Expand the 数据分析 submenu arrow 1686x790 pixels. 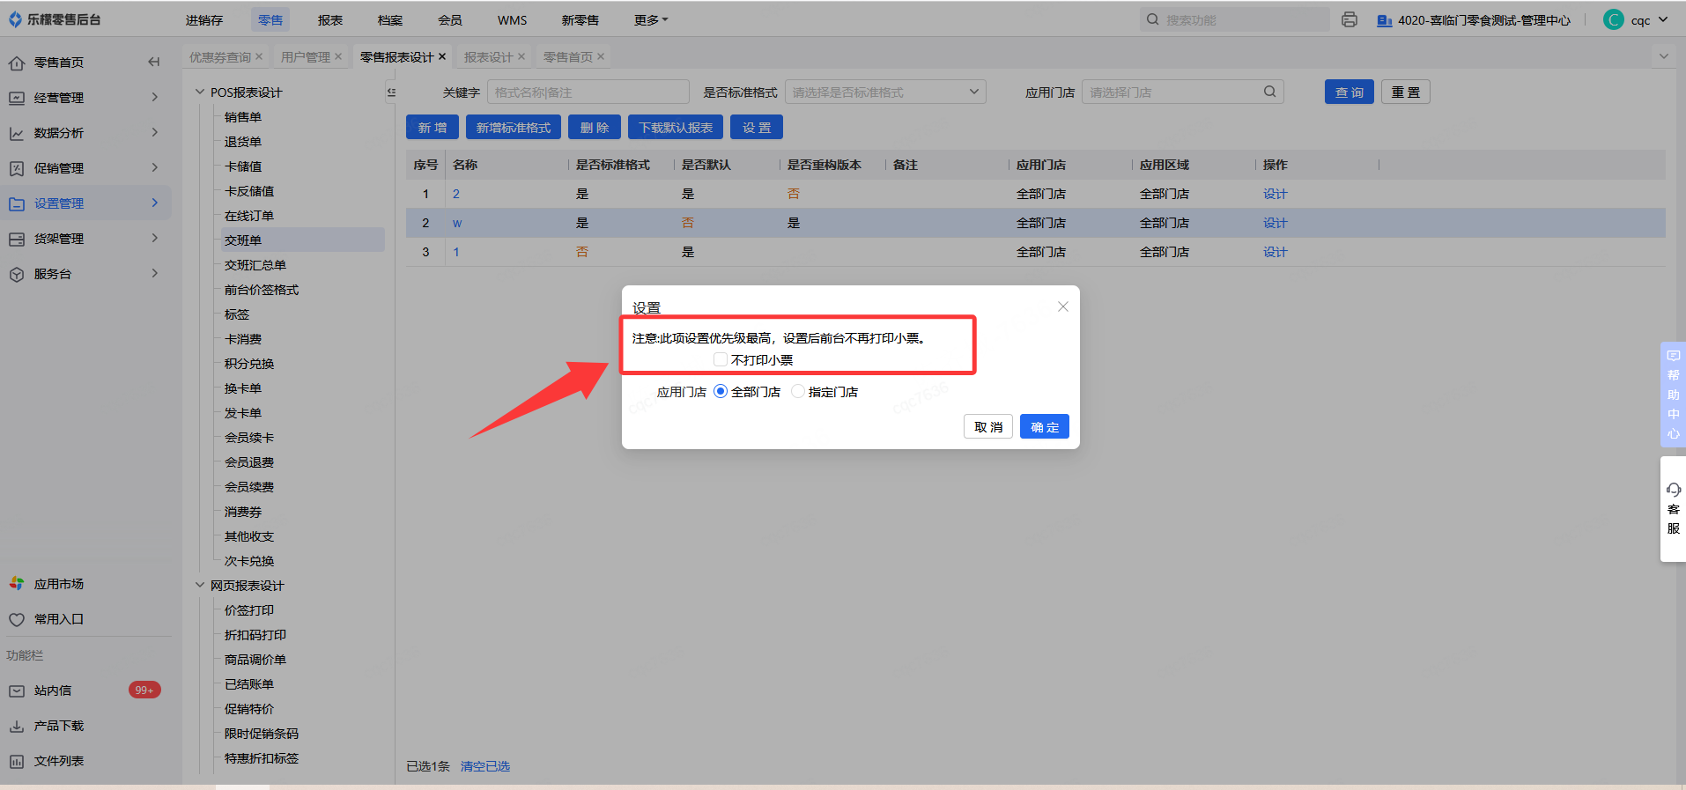tap(155, 132)
